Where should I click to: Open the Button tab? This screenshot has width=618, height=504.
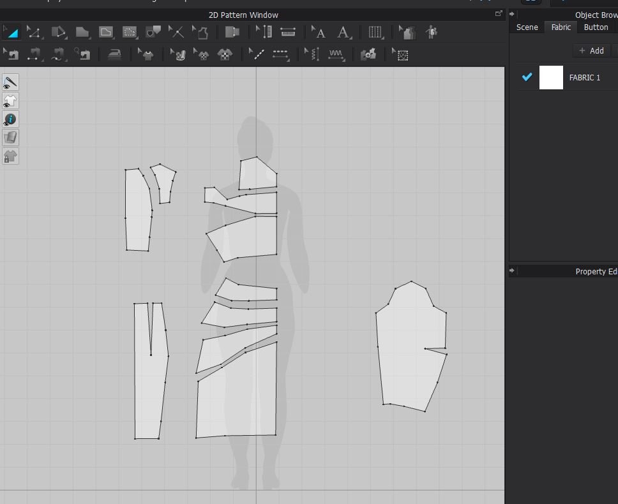(596, 27)
